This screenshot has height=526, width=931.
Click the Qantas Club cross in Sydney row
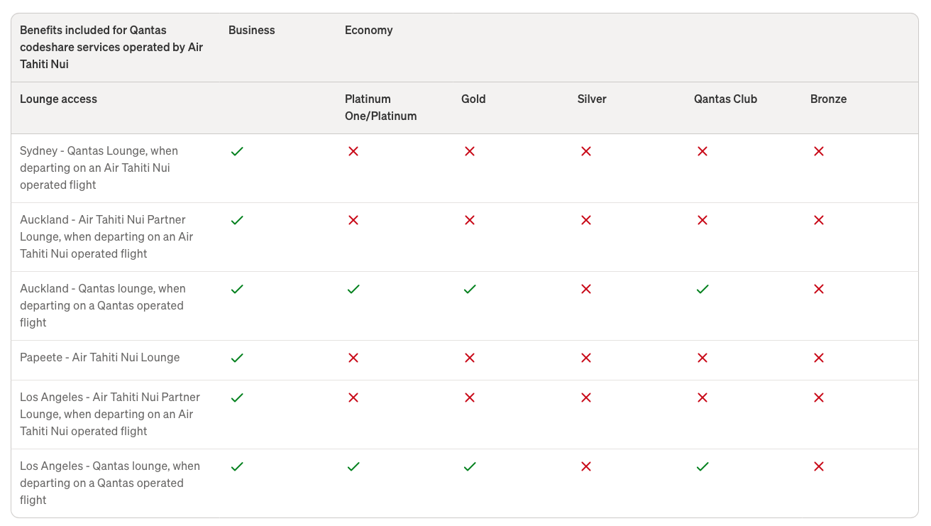[x=703, y=151]
